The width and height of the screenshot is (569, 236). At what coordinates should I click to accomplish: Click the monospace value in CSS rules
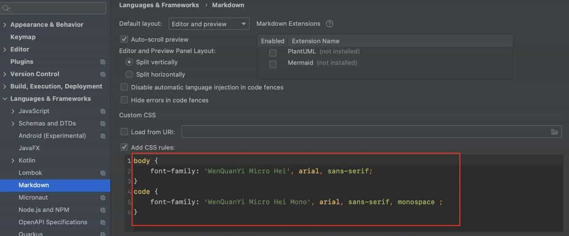(416, 202)
